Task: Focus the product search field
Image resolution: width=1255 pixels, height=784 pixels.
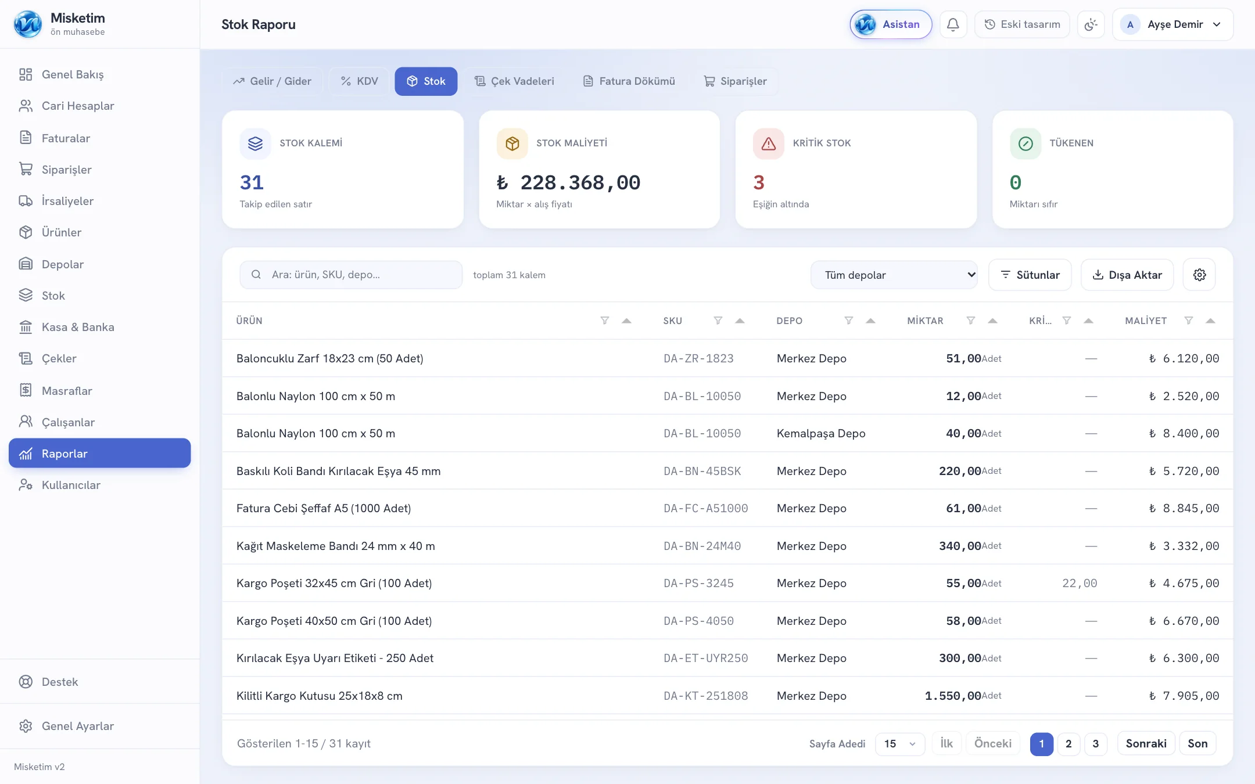Action: tap(351, 275)
